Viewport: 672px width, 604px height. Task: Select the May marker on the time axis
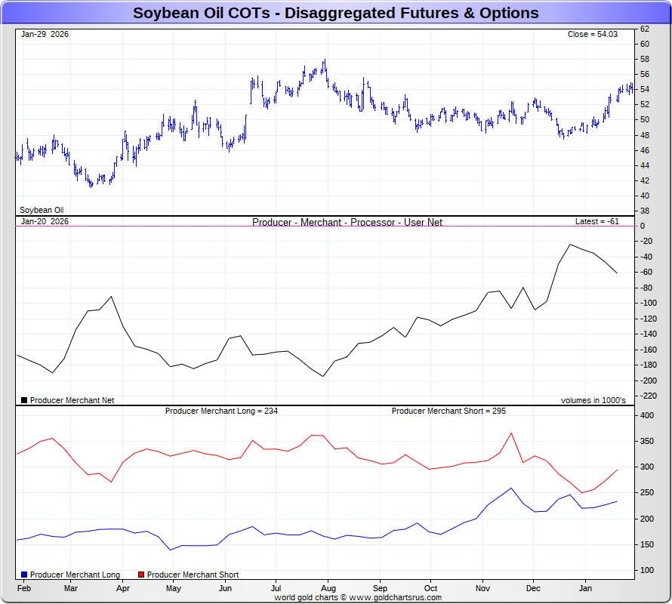(173, 587)
